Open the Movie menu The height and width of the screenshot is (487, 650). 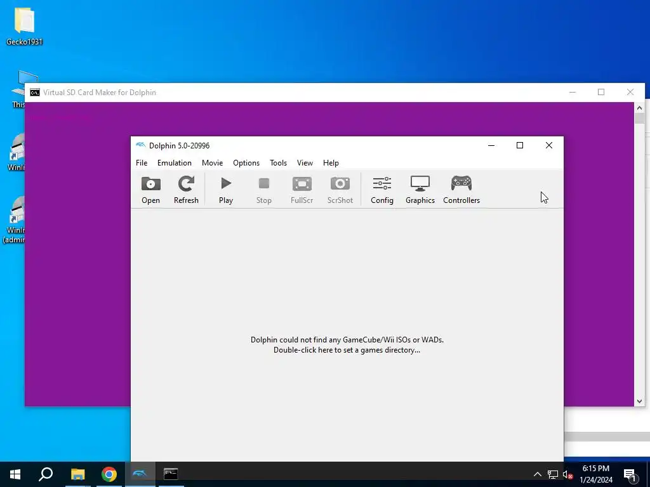click(212, 163)
